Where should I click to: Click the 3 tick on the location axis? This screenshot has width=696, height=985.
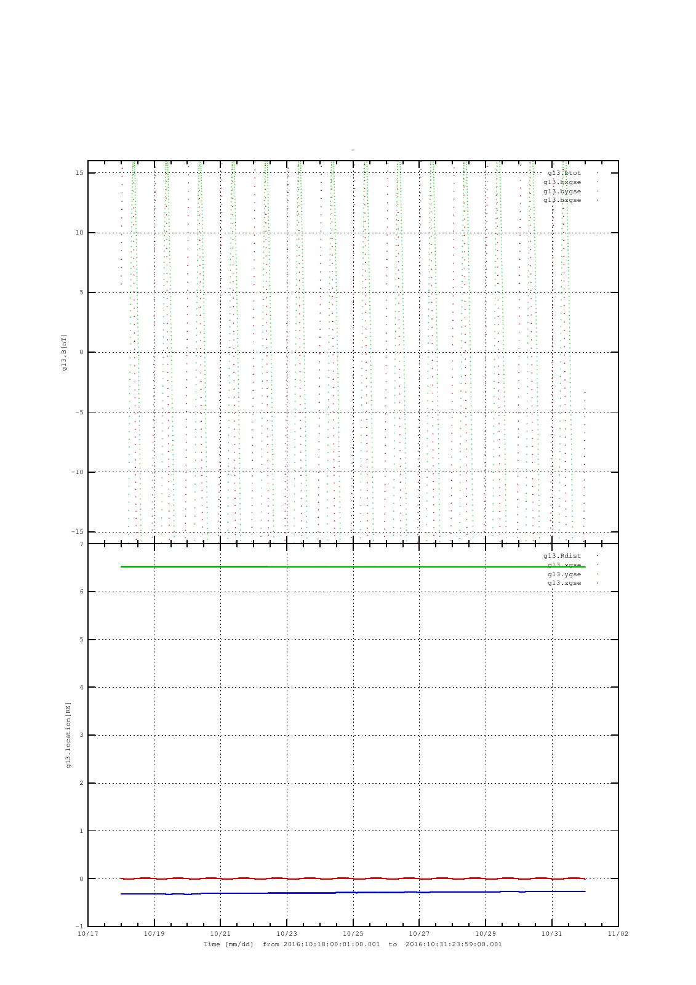click(81, 735)
